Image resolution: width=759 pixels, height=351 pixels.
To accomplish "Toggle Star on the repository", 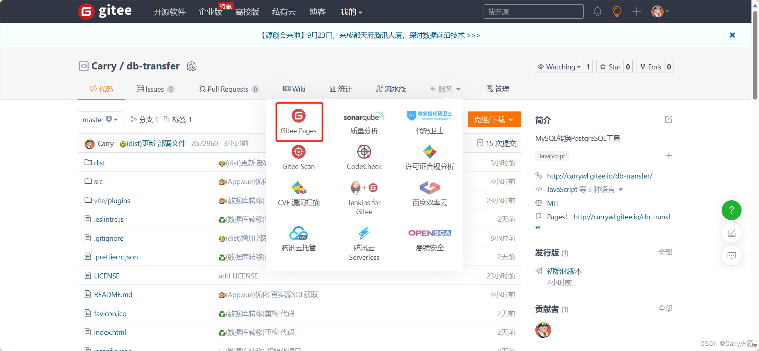I will pyautogui.click(x=610, y=67).
